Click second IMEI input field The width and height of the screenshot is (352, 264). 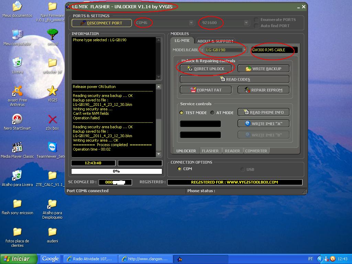[200, 135]
